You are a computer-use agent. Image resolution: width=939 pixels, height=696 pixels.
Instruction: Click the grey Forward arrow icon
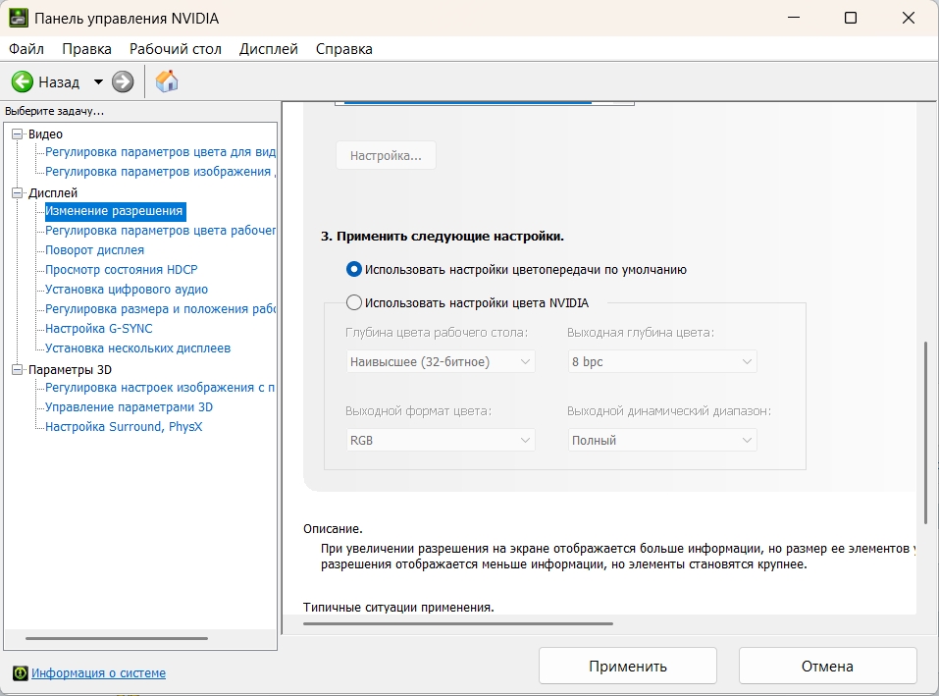tap(123, 82)
